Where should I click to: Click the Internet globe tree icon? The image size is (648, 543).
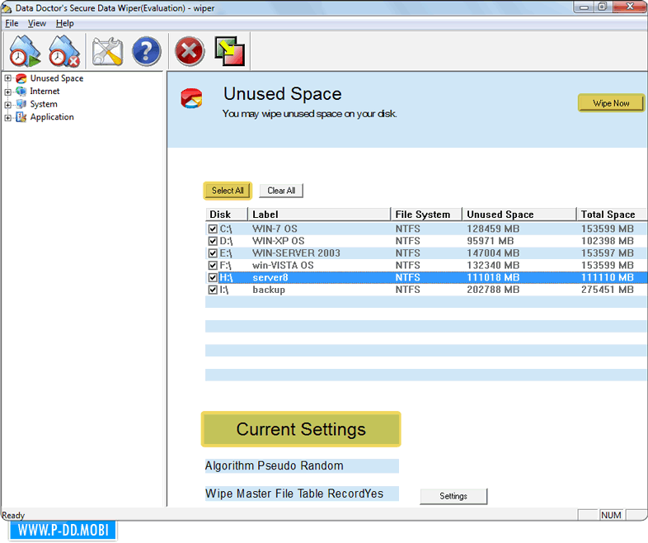coord(21,92)
